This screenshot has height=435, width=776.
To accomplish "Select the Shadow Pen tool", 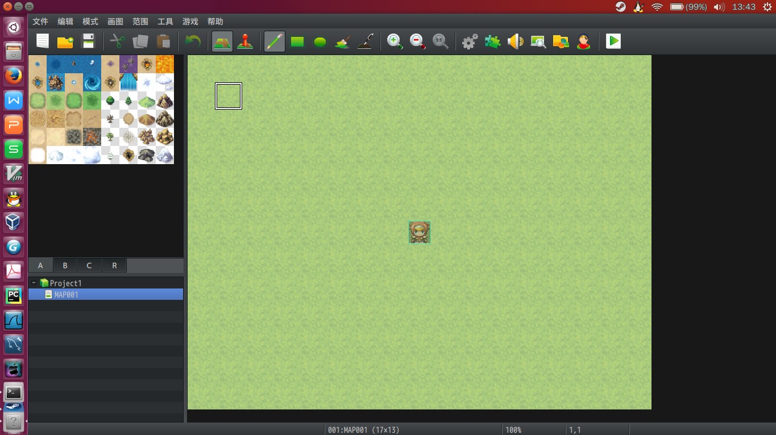I will click(x=366, y=41).
